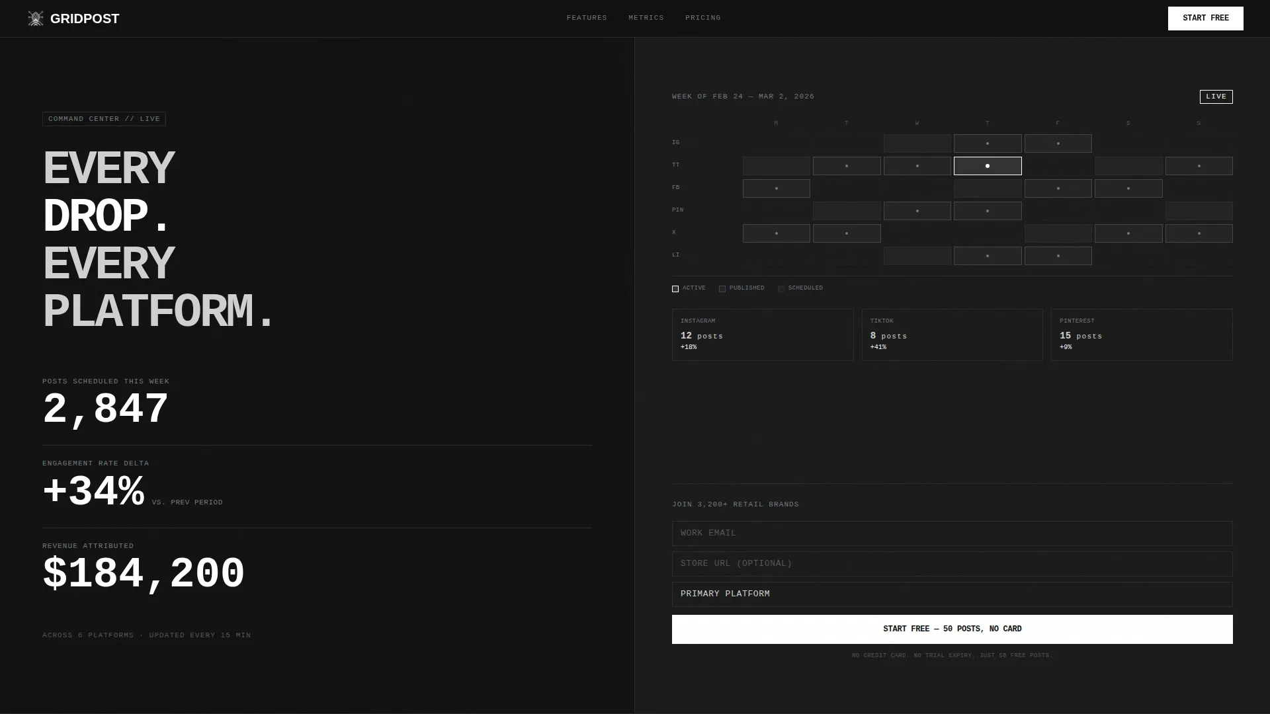
Task: Focus the Work Email input field
Action: coord(952,534)
